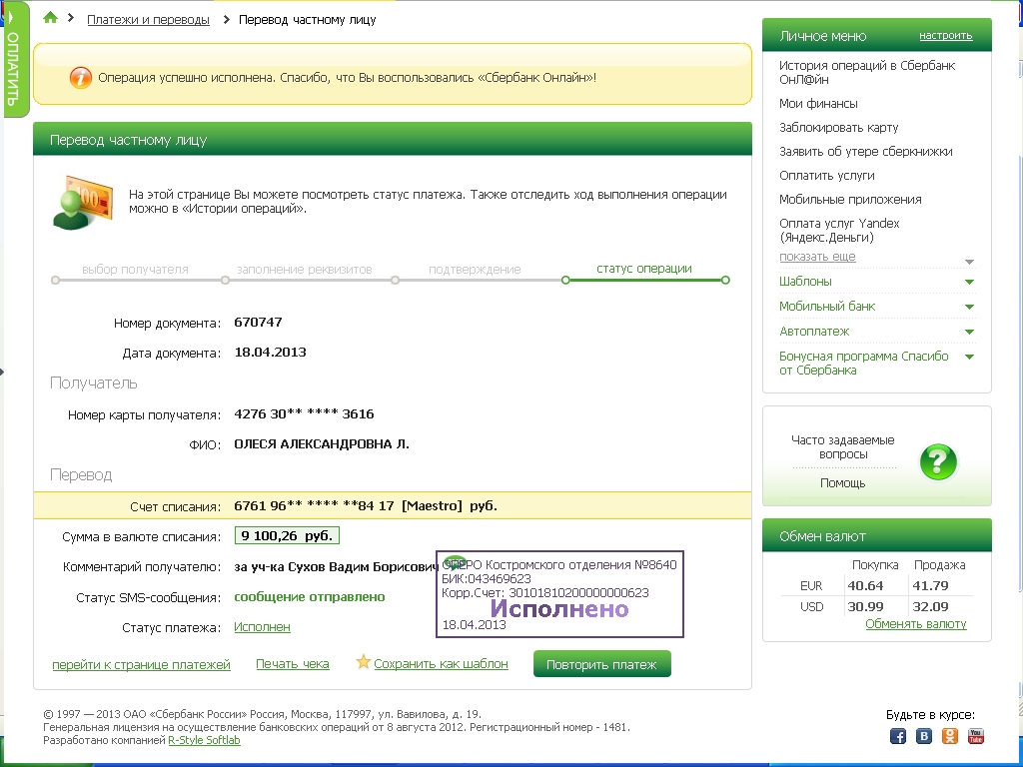Screen dimensions: 1023x767
Task: Open the YouTube social icon
Action: 976,736
